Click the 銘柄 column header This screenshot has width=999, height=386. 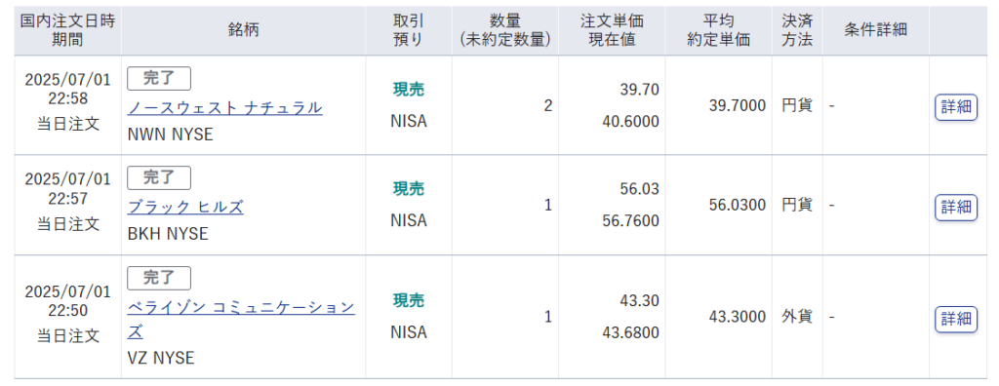click(243, 30)
